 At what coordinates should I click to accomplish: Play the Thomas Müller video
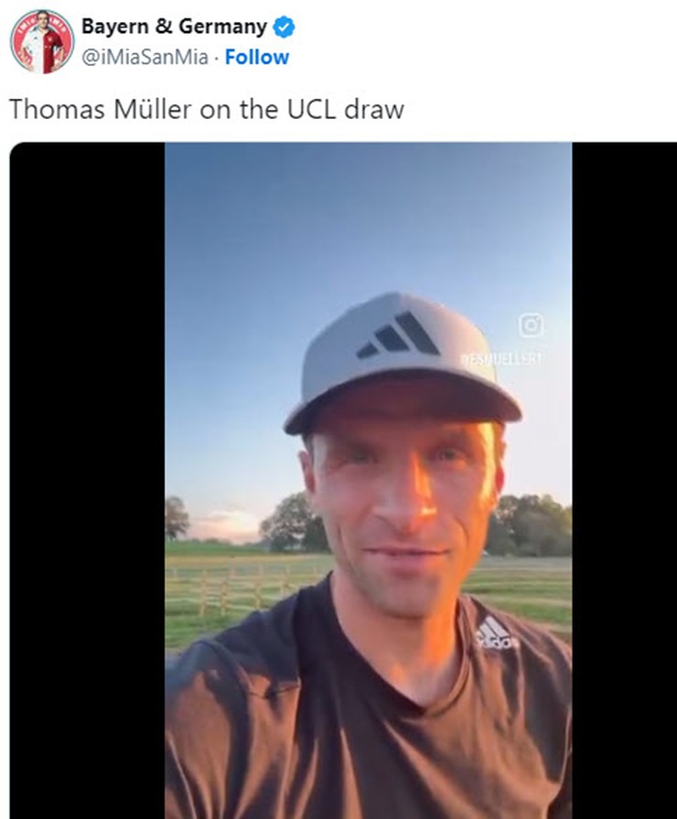coord(368,481)
